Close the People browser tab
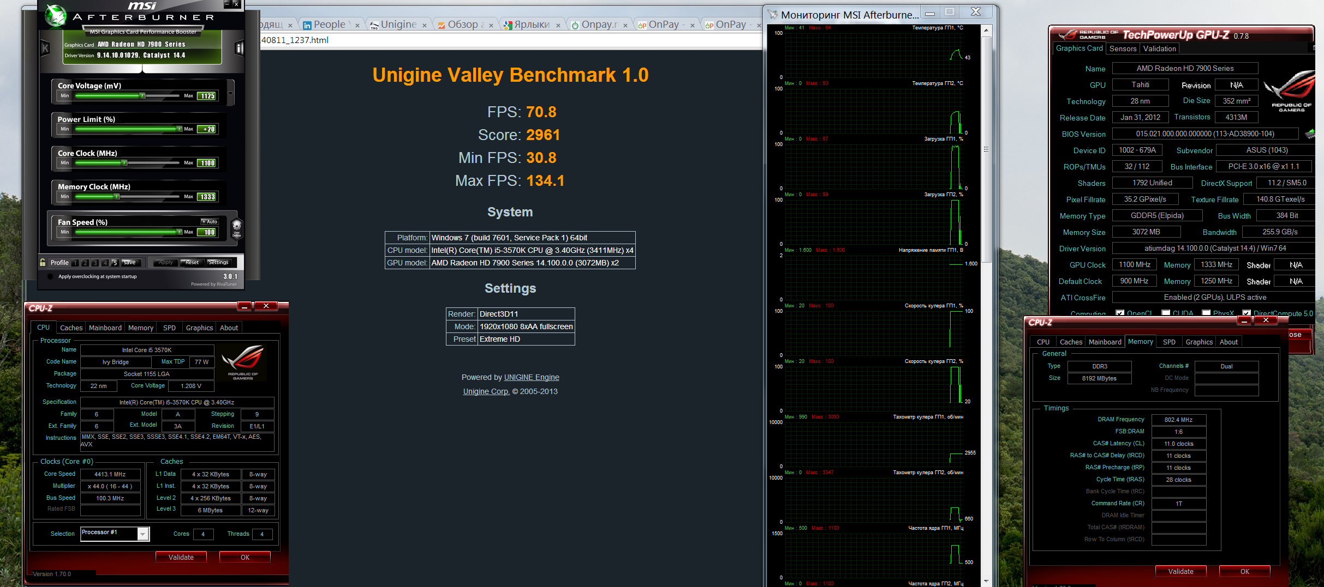This screenshot has width=1324, height=587. tap(357, 25)
